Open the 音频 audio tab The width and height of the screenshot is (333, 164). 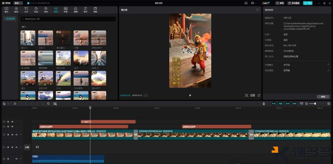16,10
